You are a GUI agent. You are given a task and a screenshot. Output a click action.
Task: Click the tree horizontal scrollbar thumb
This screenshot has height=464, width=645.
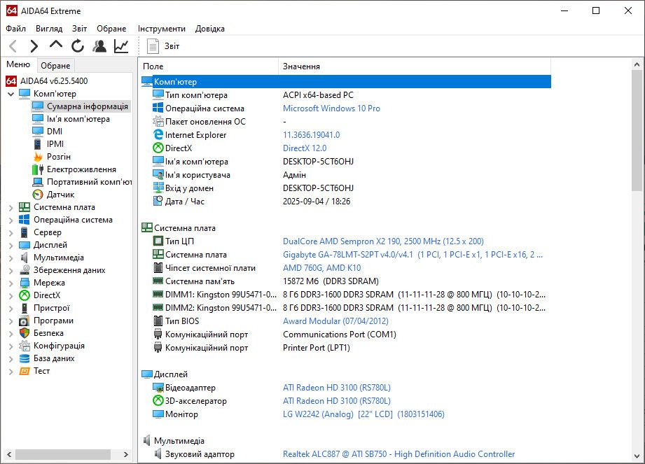click(x=63, y=454)
